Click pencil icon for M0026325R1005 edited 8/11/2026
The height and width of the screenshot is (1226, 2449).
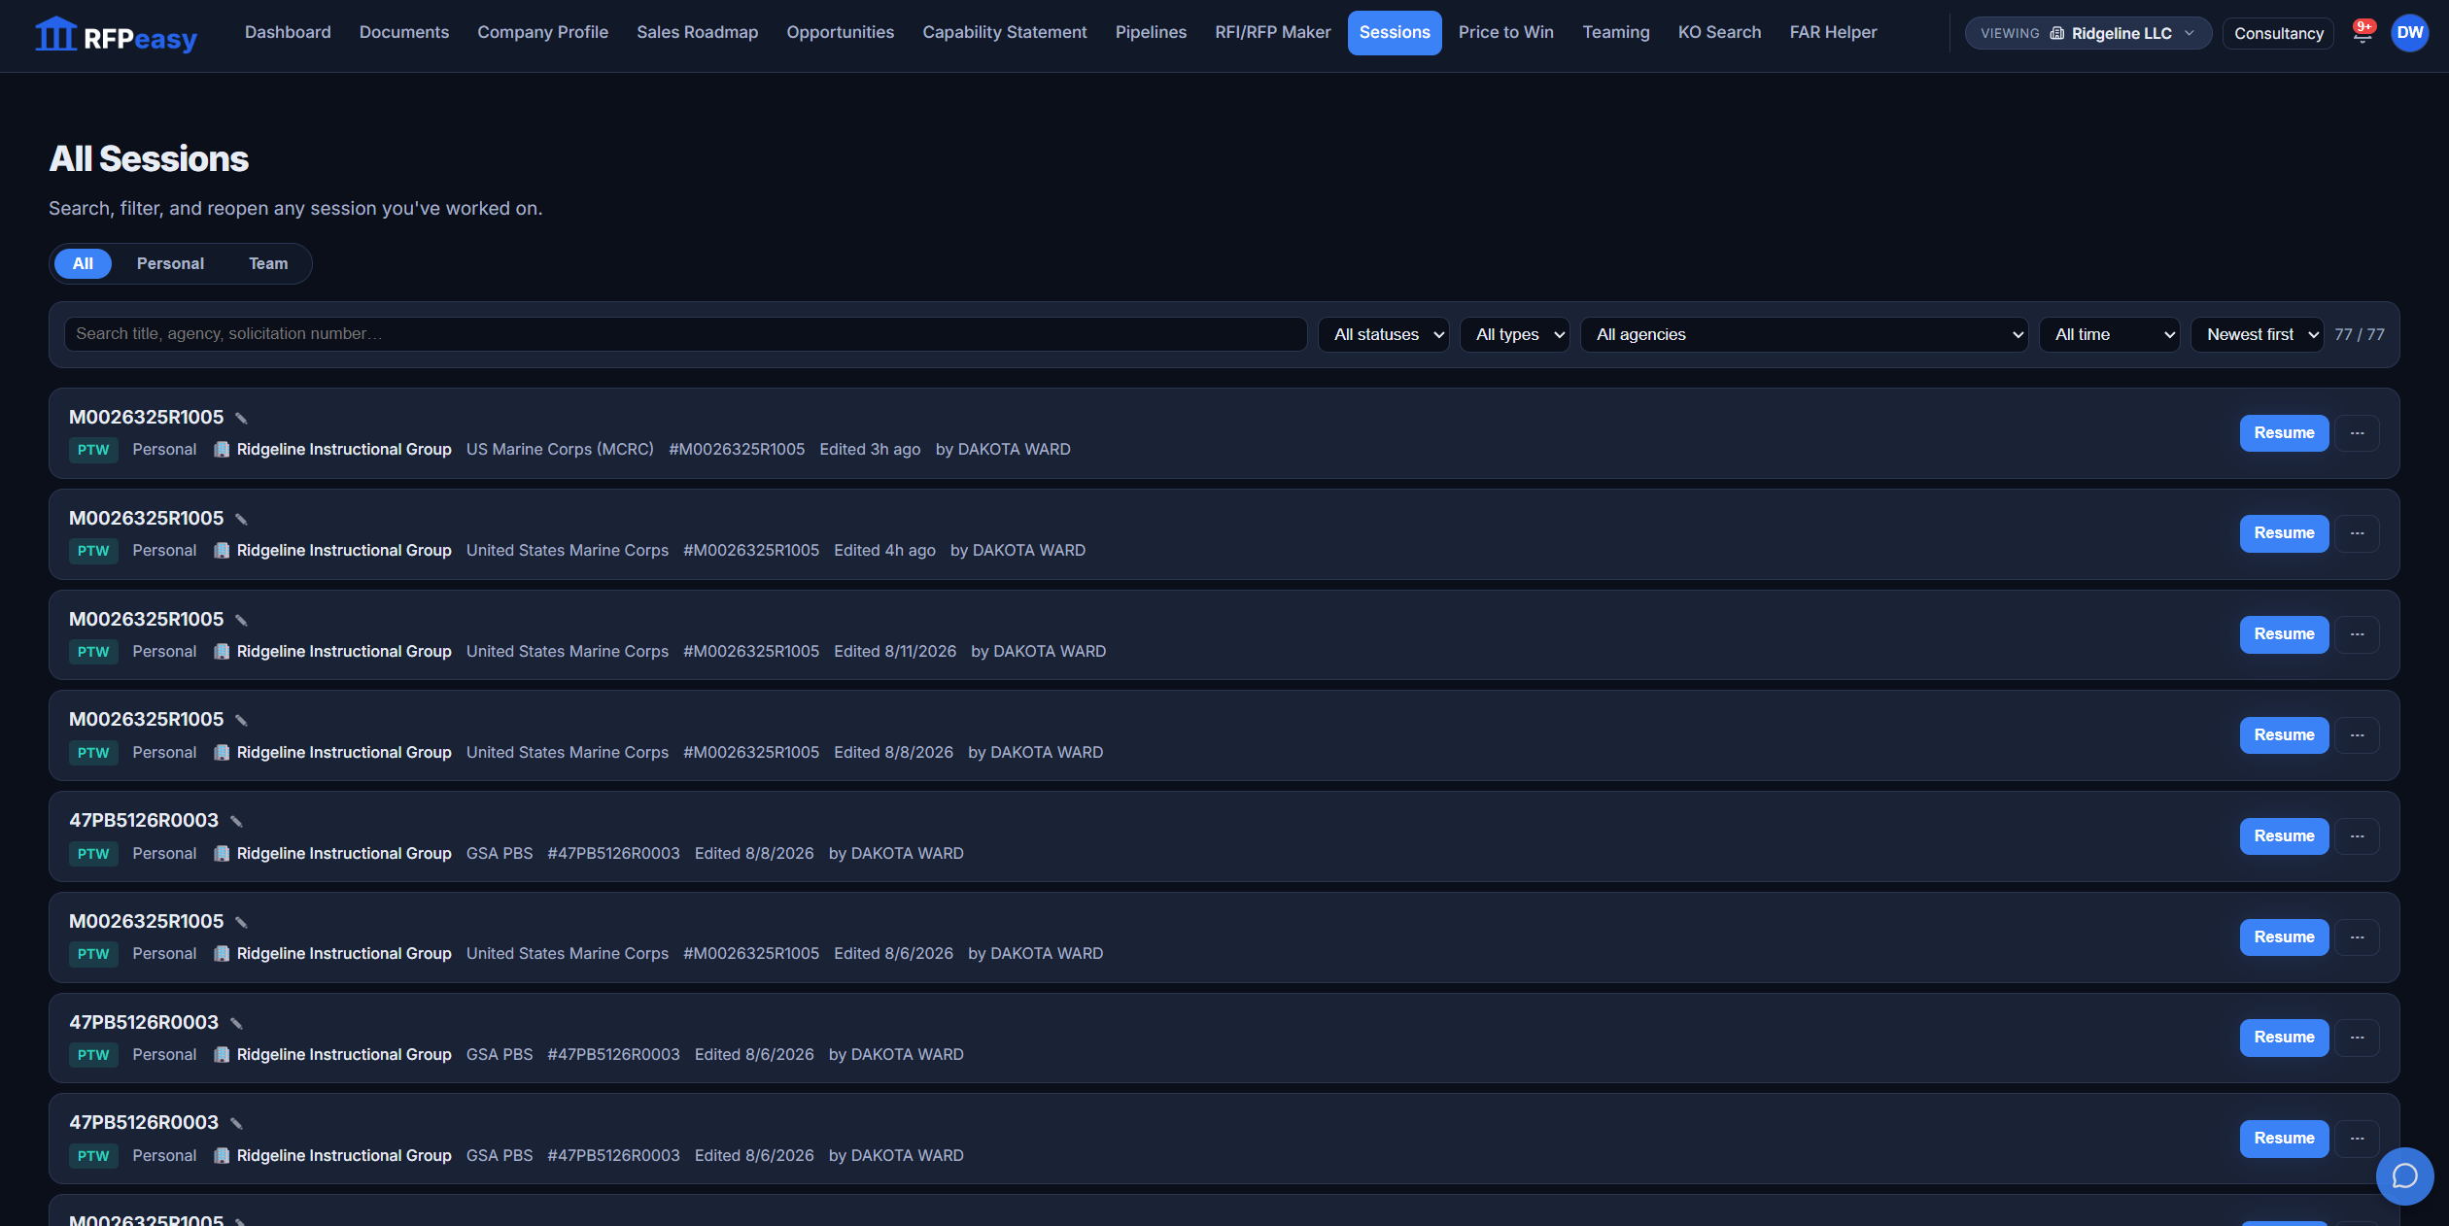241,621
